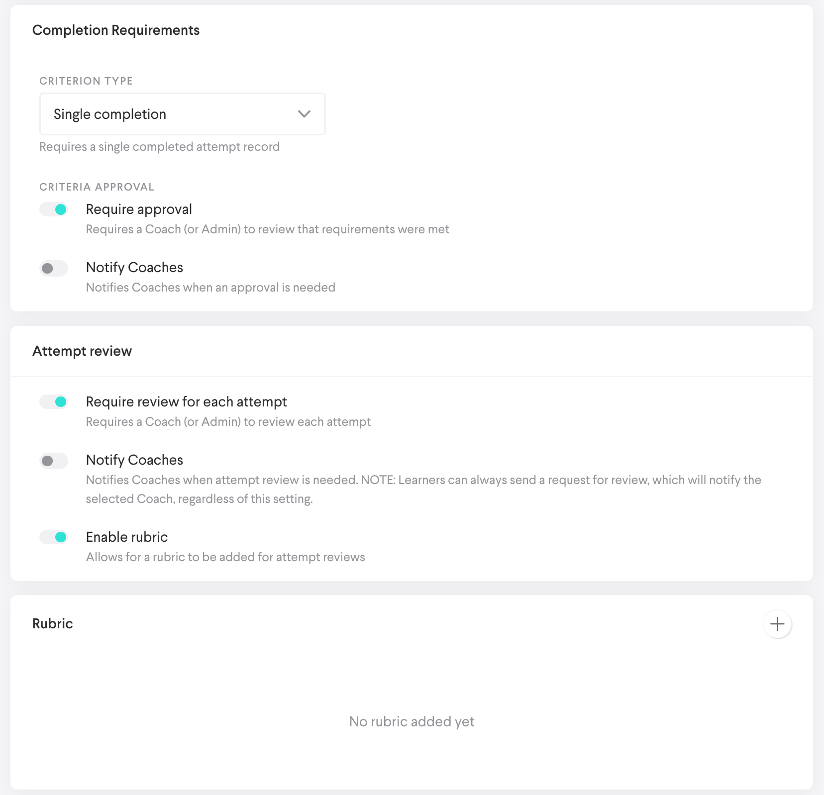Click the Attempt review section heading
This screenshot has height=795, width=824.
tap(82, 351)
